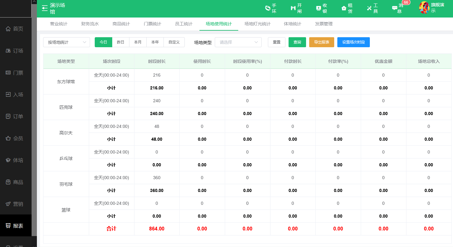Click the gate opening (开闸) icon
453x247 pixels.
tap(293, 8)
